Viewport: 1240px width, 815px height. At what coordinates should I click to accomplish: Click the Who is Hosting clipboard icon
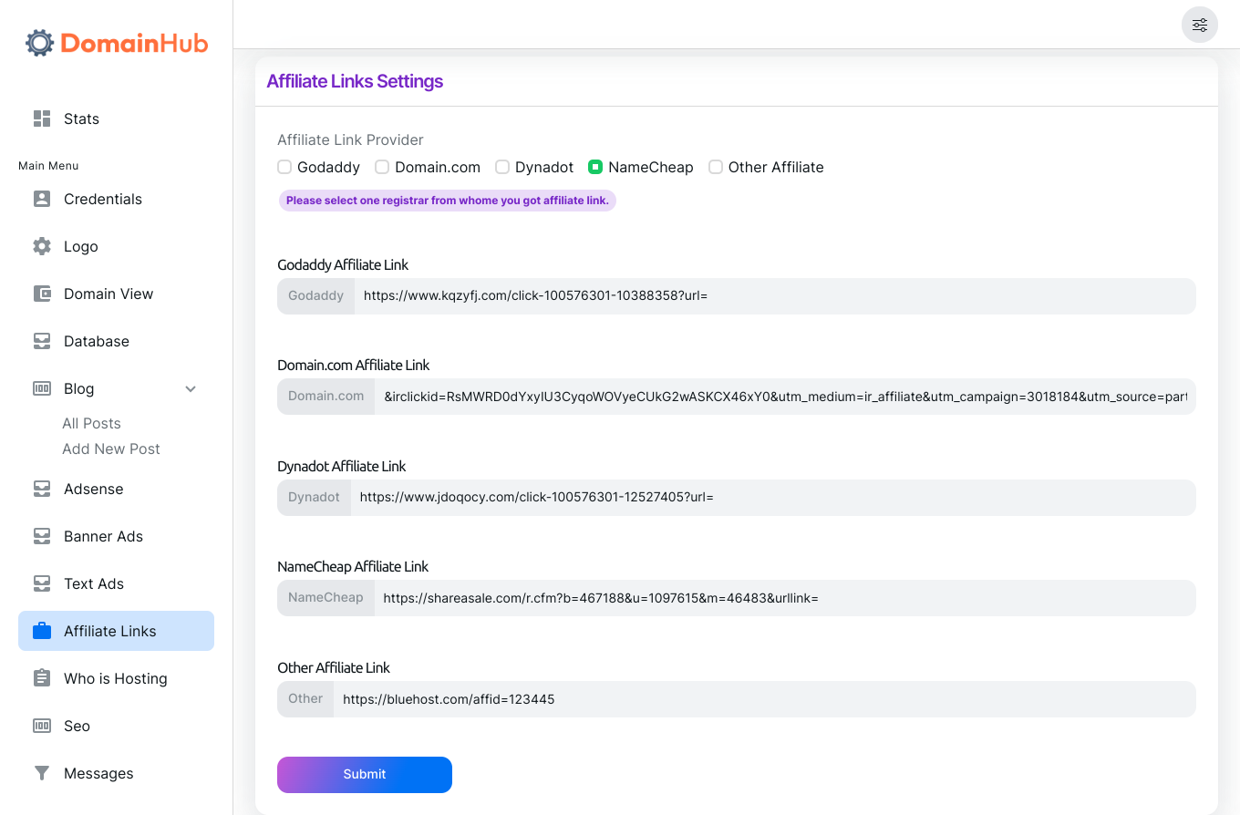click(x=42, y=678)
